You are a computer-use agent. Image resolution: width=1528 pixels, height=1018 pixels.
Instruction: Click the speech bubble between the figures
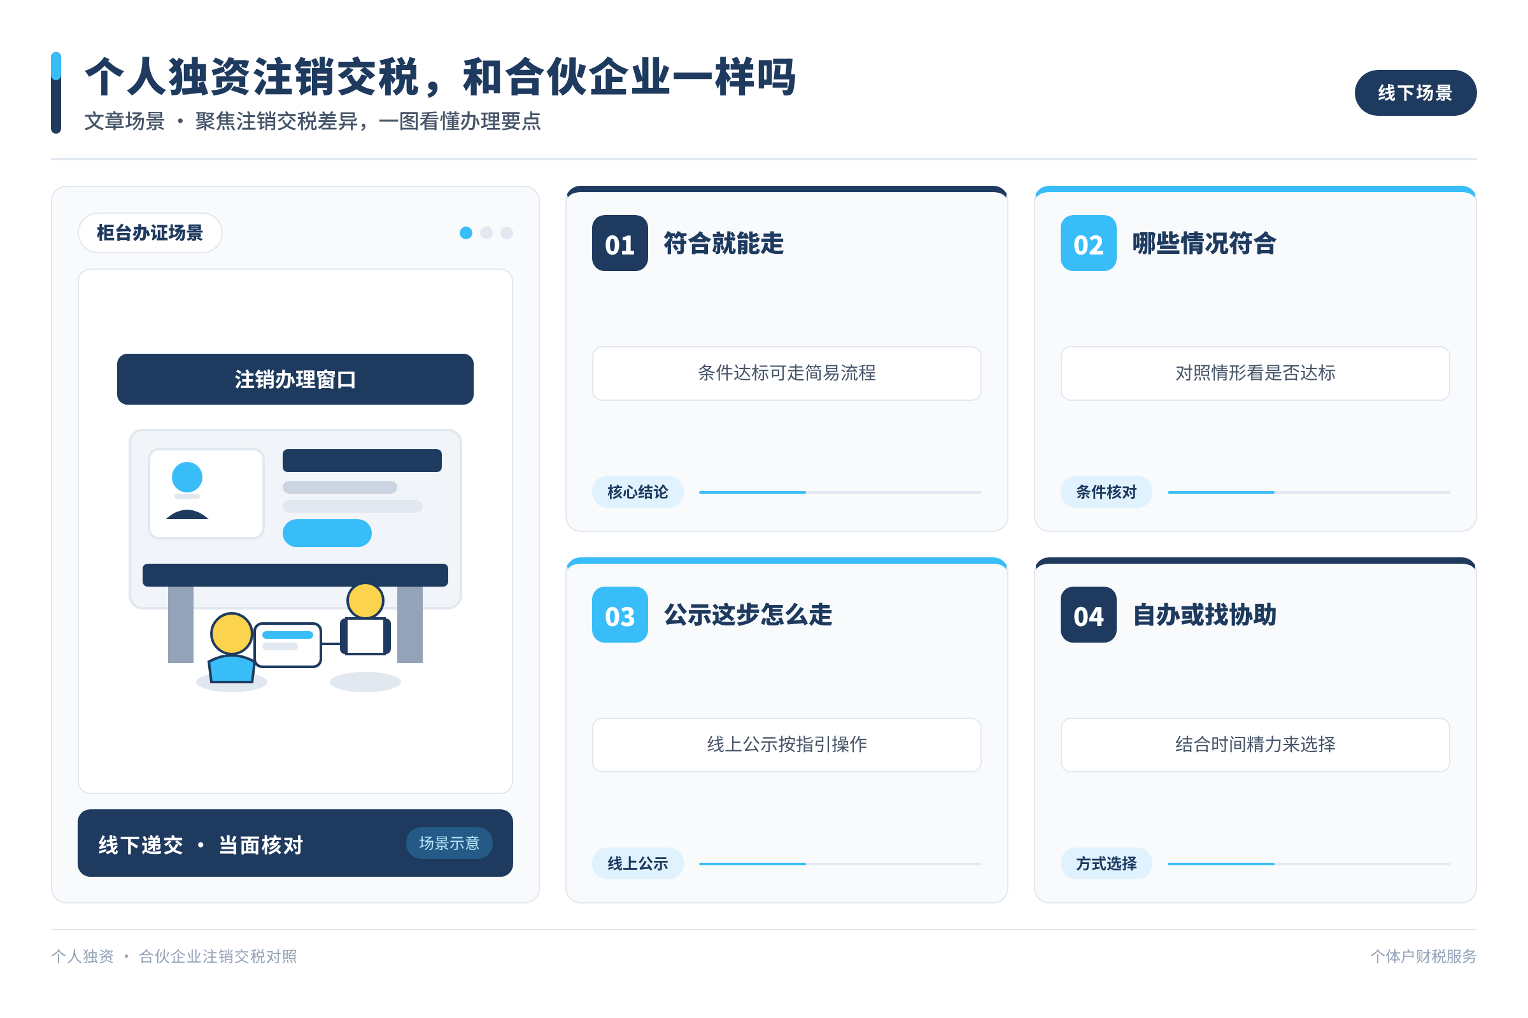288,645
